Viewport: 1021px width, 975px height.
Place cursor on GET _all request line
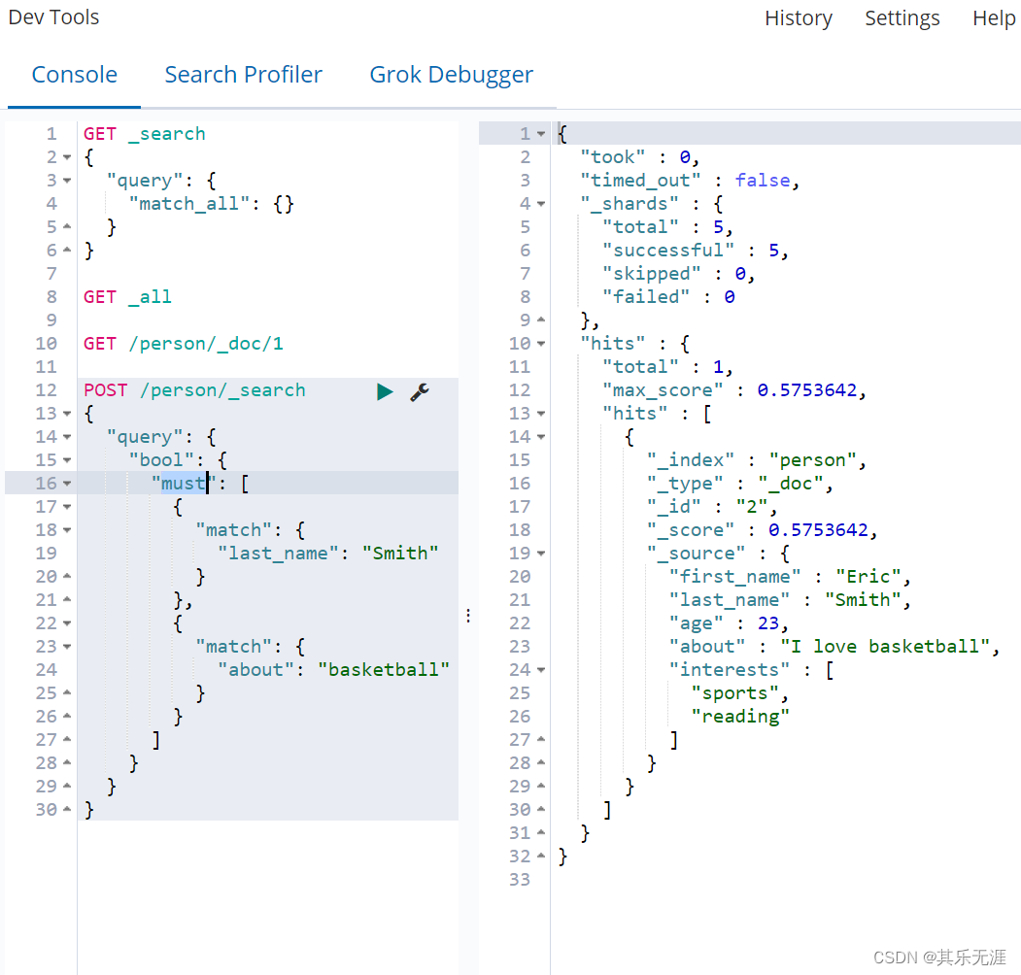pyautogui.click(x=127, y=297)
